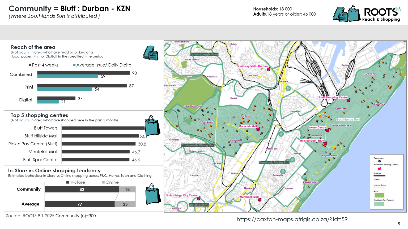The height and width of the screenshot is (229, 408).
Task: Select the Bluff Shopping Centre map marker
Action: click(348, 100)
